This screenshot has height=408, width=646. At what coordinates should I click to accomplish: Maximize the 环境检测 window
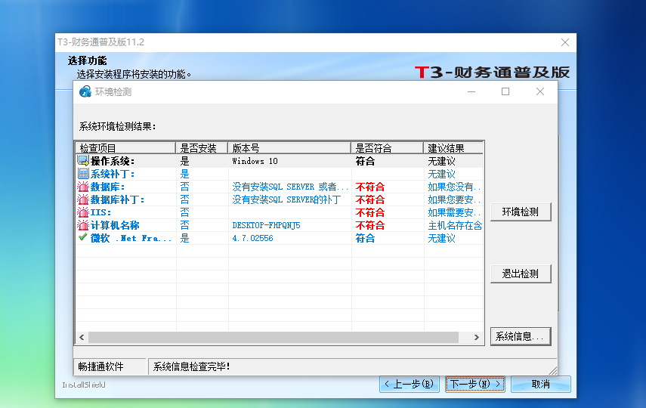point(505,91)
